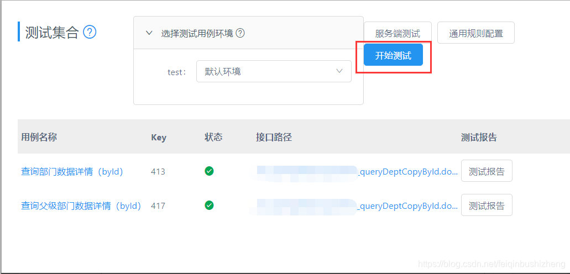Screen dimensions: 570x274
Task: Click the 测试报告 column header
Action: click(479, 137)
